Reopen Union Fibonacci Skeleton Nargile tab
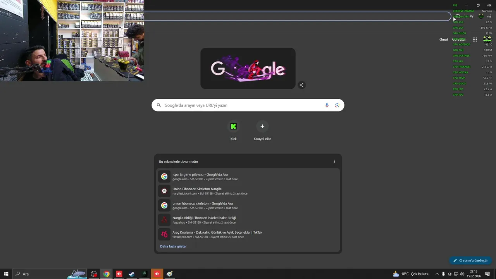 point(248,191)
